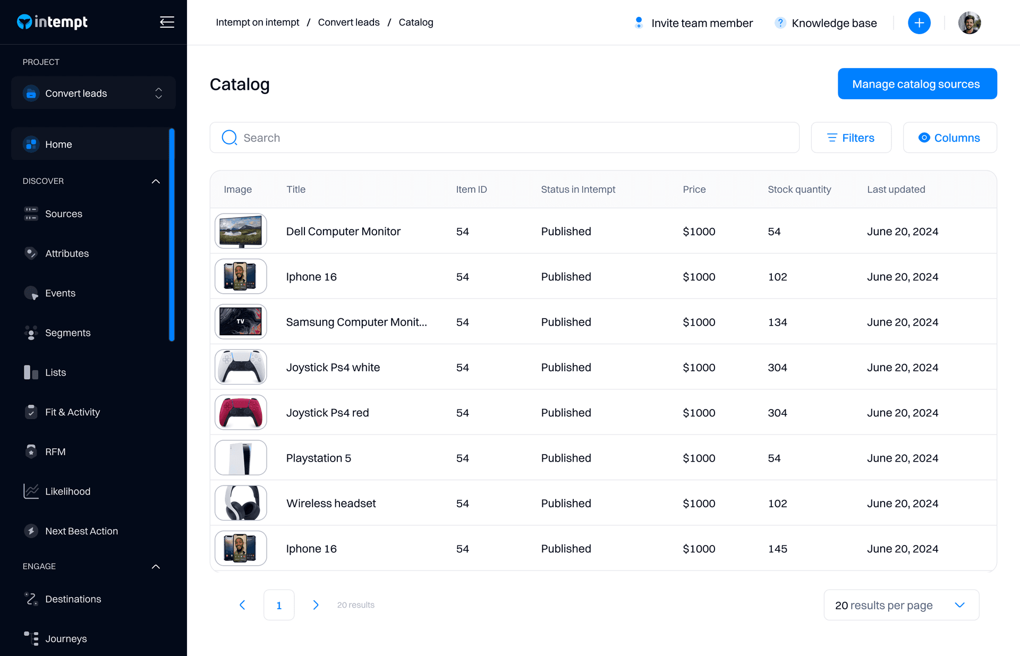Click the Lists sidebar icon

[x=31, y=372]
